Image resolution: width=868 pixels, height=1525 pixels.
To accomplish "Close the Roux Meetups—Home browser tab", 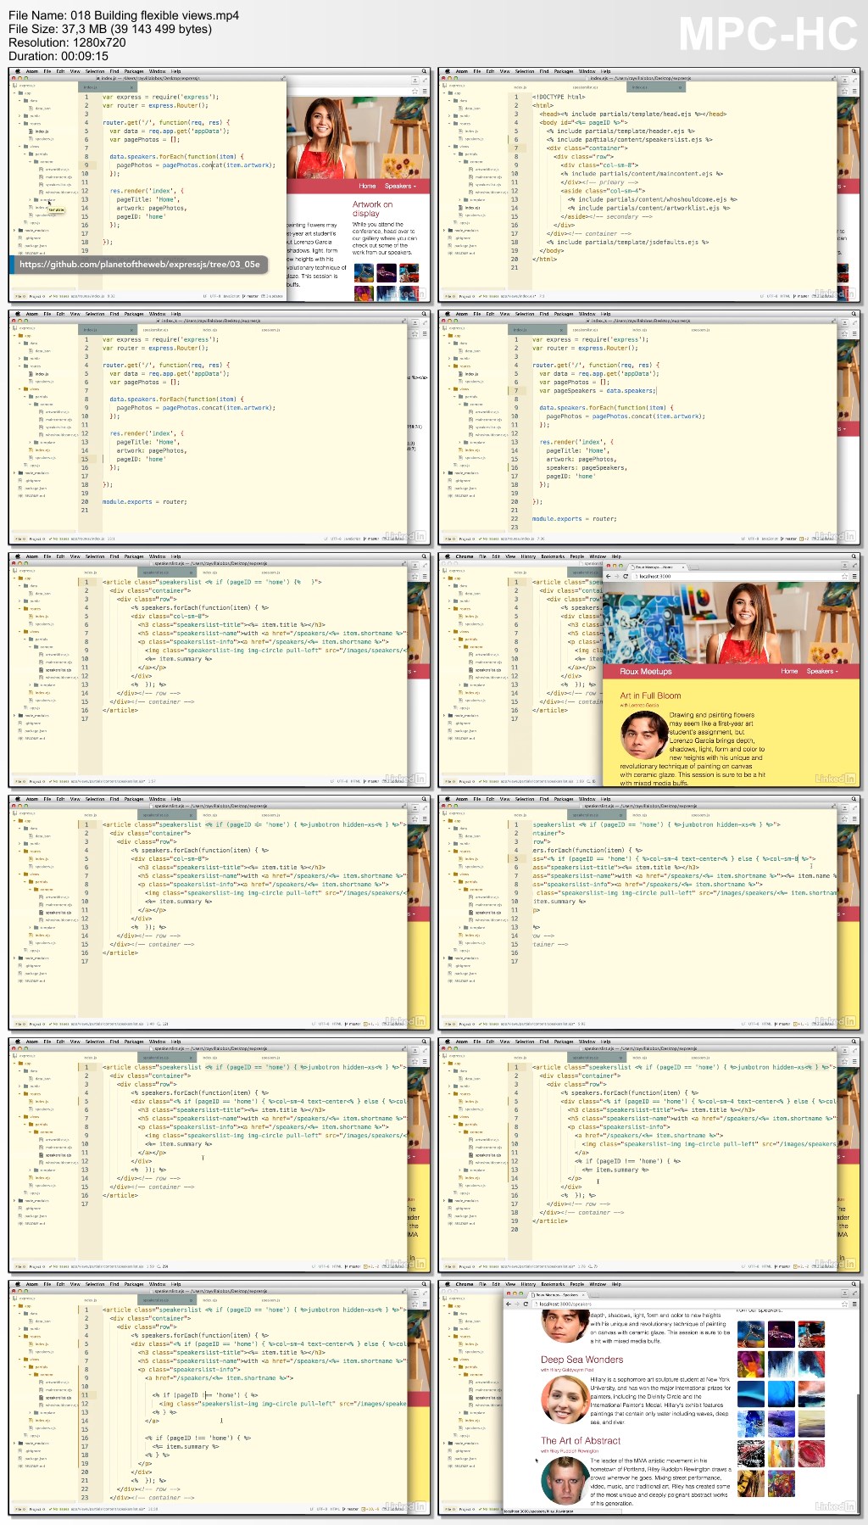I will (683, 567).
